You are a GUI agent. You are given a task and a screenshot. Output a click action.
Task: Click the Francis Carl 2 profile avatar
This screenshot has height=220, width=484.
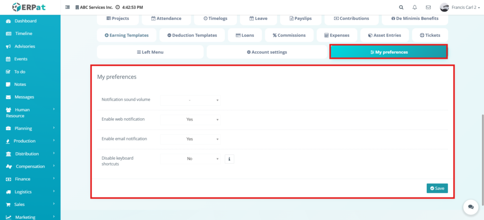point(444,8)
